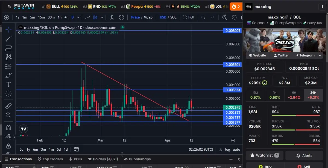Toggle lock all drawing tools
The height and width of the screenshot is (168, 328).
(8, 146)
